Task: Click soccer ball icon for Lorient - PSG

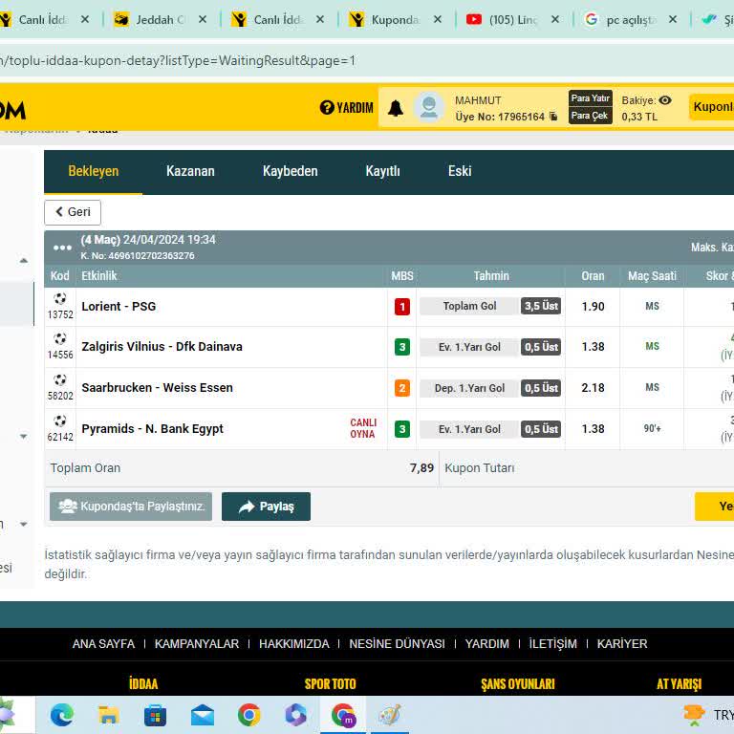Action: tap(60, 298)
